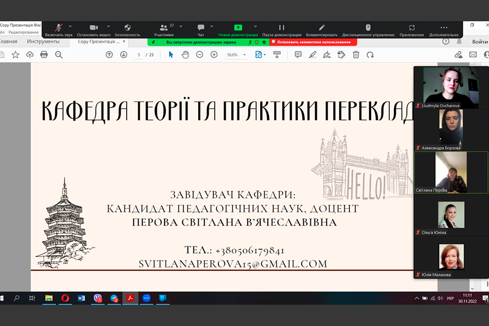Image resolution: width=489 pixels, height=326 pixels.
Task: Pause sharing with Пауза демонстрации
Action: (x=281, y=30)
